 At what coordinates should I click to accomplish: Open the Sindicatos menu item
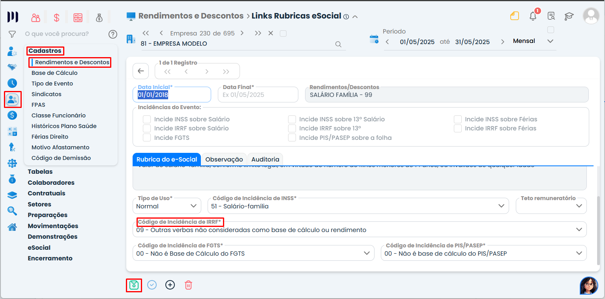pyautogui.click(x=47, y=94)
